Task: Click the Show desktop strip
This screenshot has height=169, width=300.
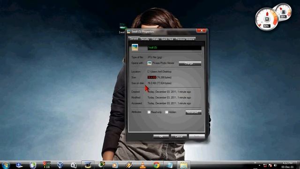Action: click(x=299, y=165)
